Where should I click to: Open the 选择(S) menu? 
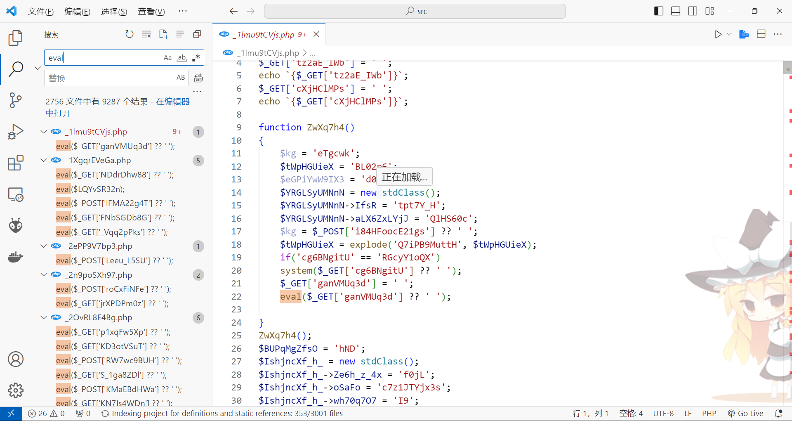click(x=114, y=12)
